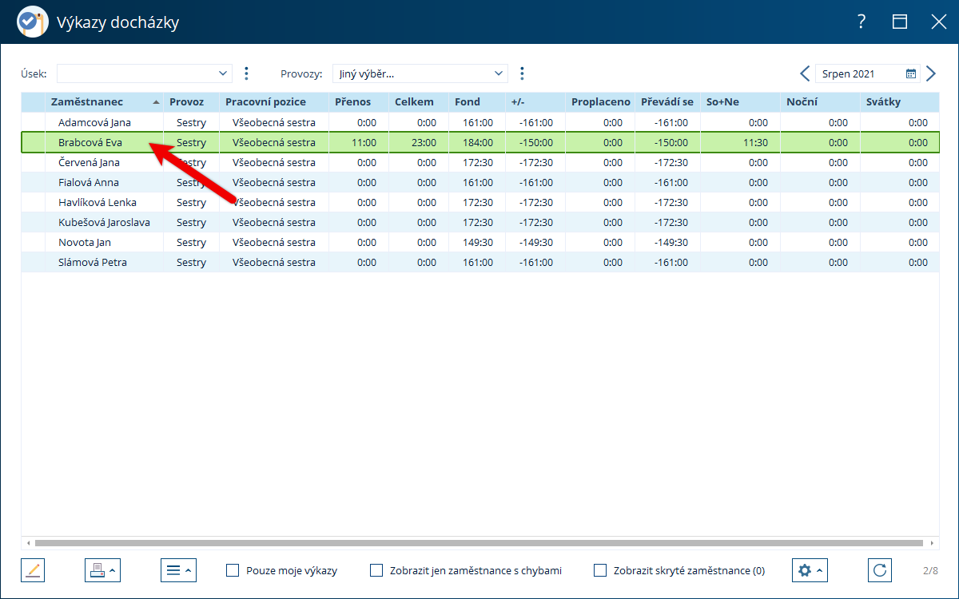This screenshot has height=599, width=959.
Task: Click the 184:00 Fond value
Action: (479, 143)
